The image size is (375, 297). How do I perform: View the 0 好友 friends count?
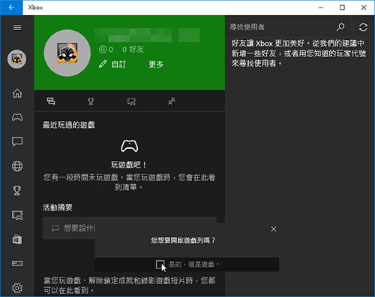(x=133, y=50)
